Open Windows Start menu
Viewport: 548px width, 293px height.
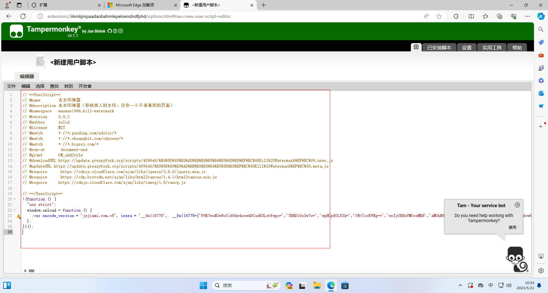[x=203, y=285]
